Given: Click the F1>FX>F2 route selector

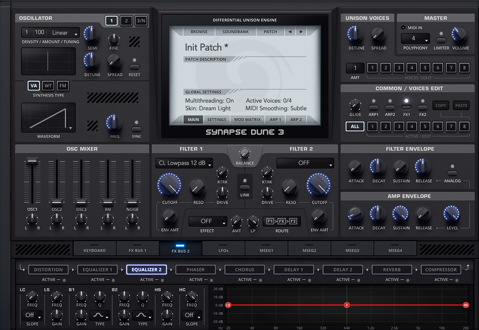Looking at the screenshot, I should [282, 221].
